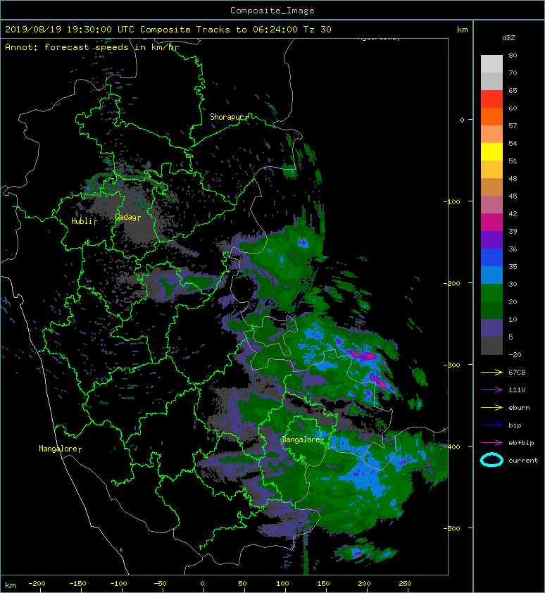Click the '-300' tick on the vertical axis

(451, 365)
